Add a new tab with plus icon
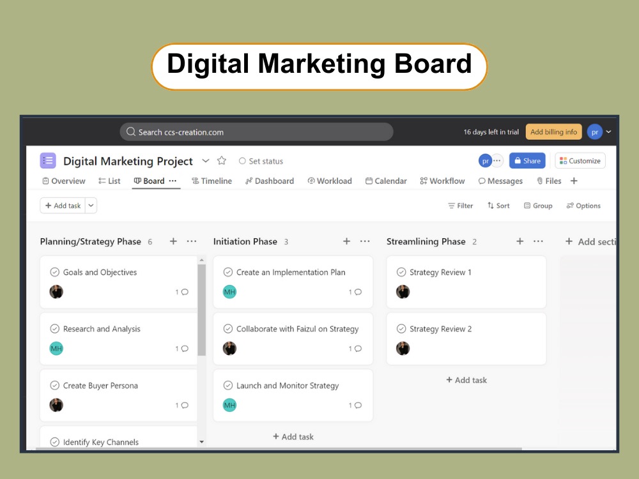The width and height of the screenshot is (639, 479). pos(574,181)
